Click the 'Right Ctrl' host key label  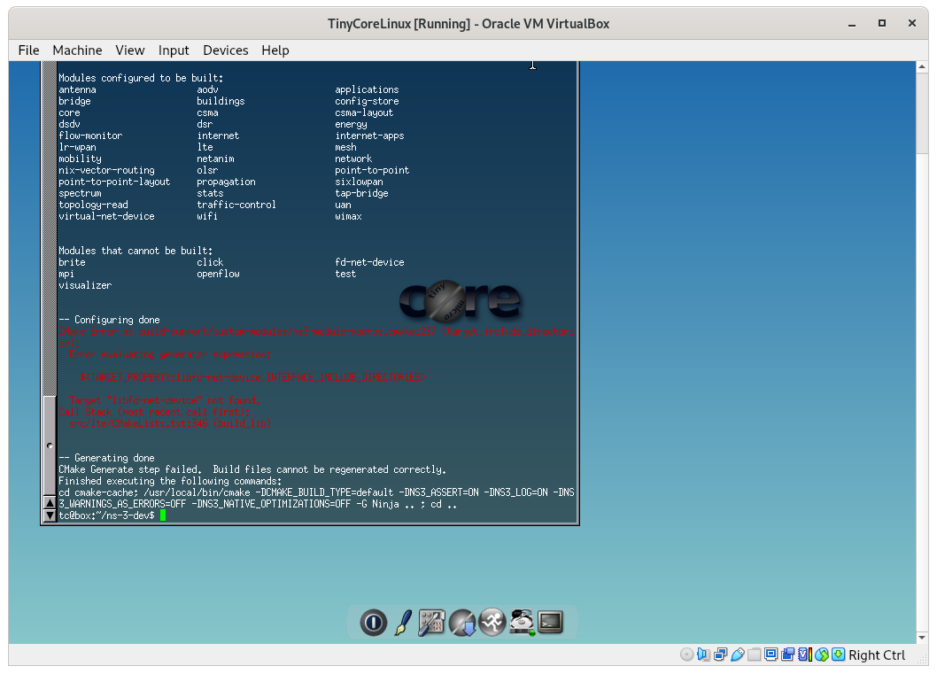pos(877,655)
